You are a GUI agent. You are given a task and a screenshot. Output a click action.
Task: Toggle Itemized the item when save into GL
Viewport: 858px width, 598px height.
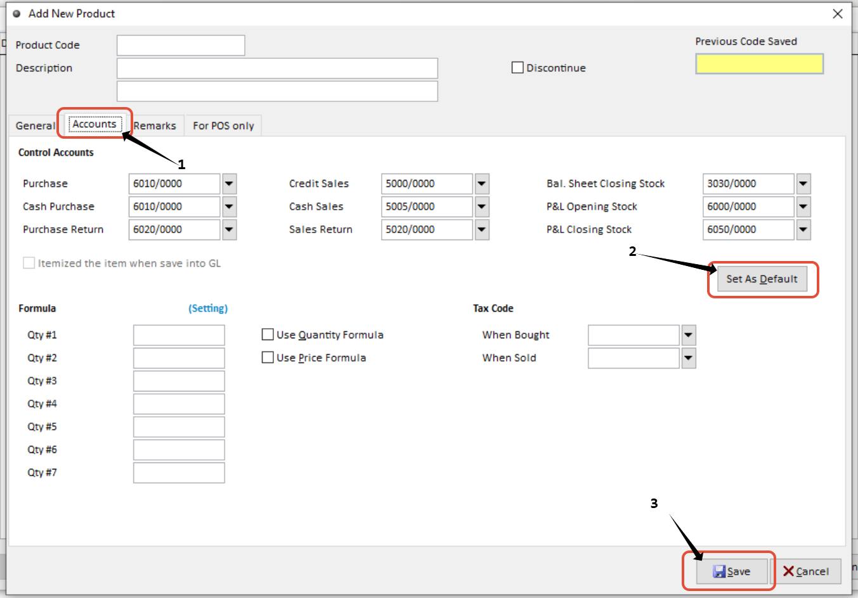click(x=29, y=262)
